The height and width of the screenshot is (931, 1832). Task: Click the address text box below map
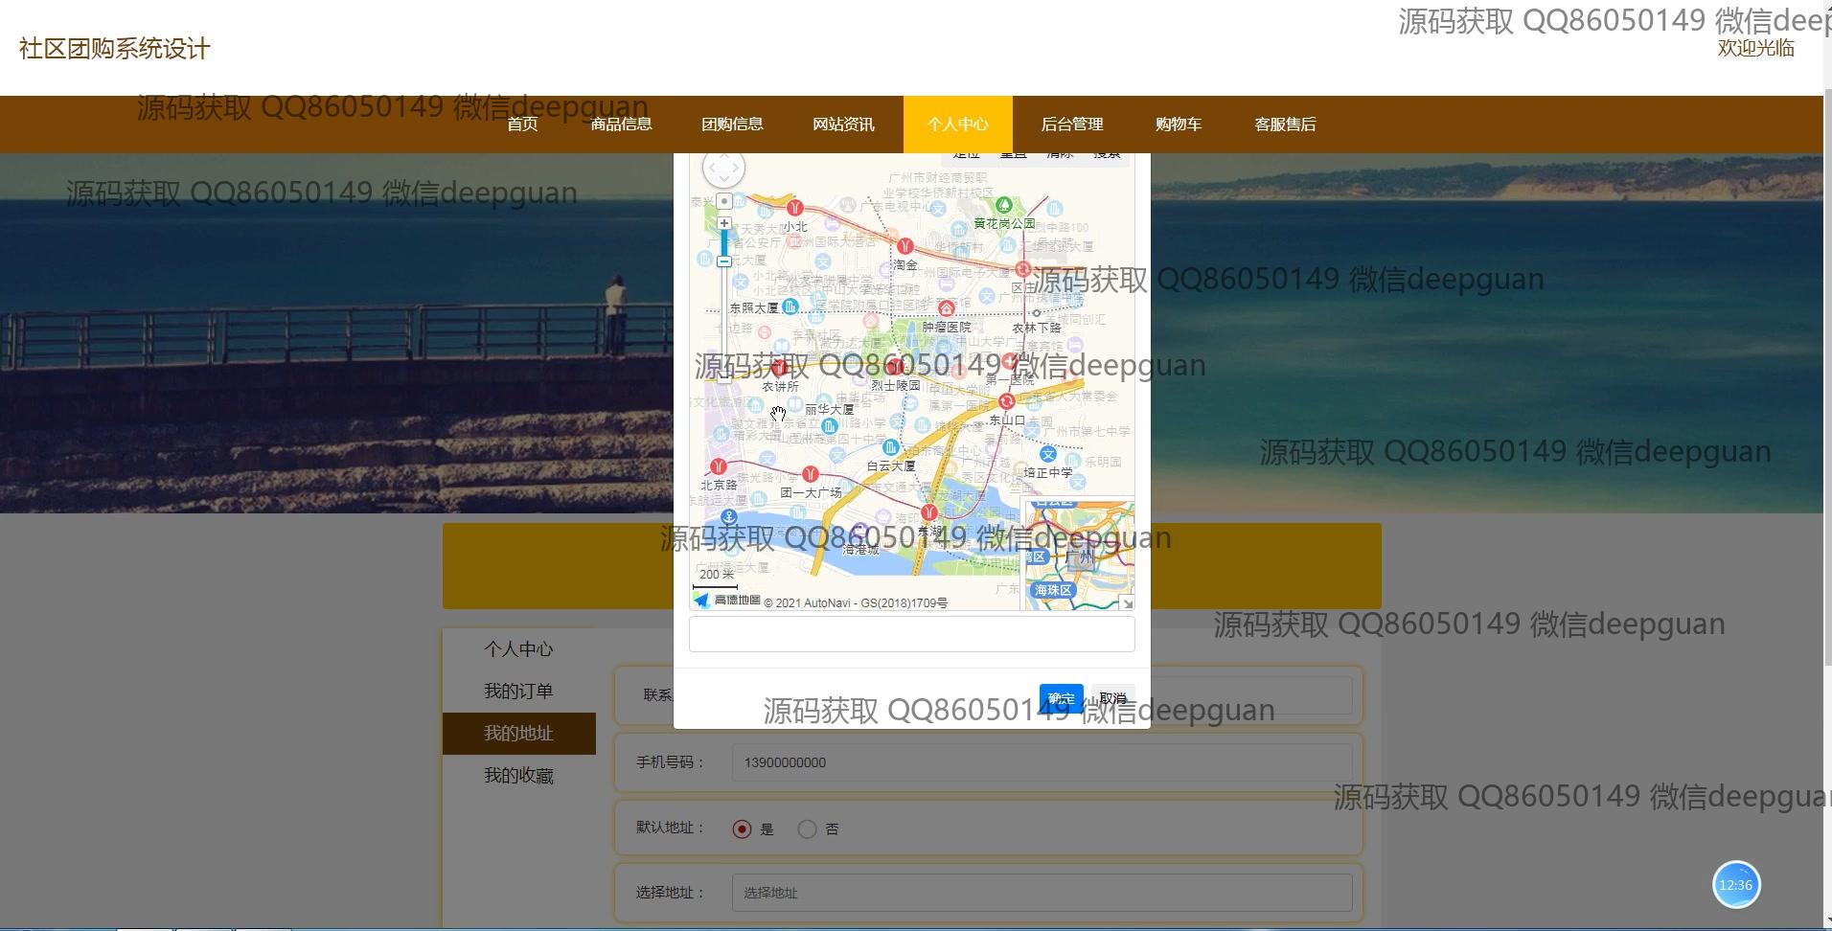tap(911, 634)
